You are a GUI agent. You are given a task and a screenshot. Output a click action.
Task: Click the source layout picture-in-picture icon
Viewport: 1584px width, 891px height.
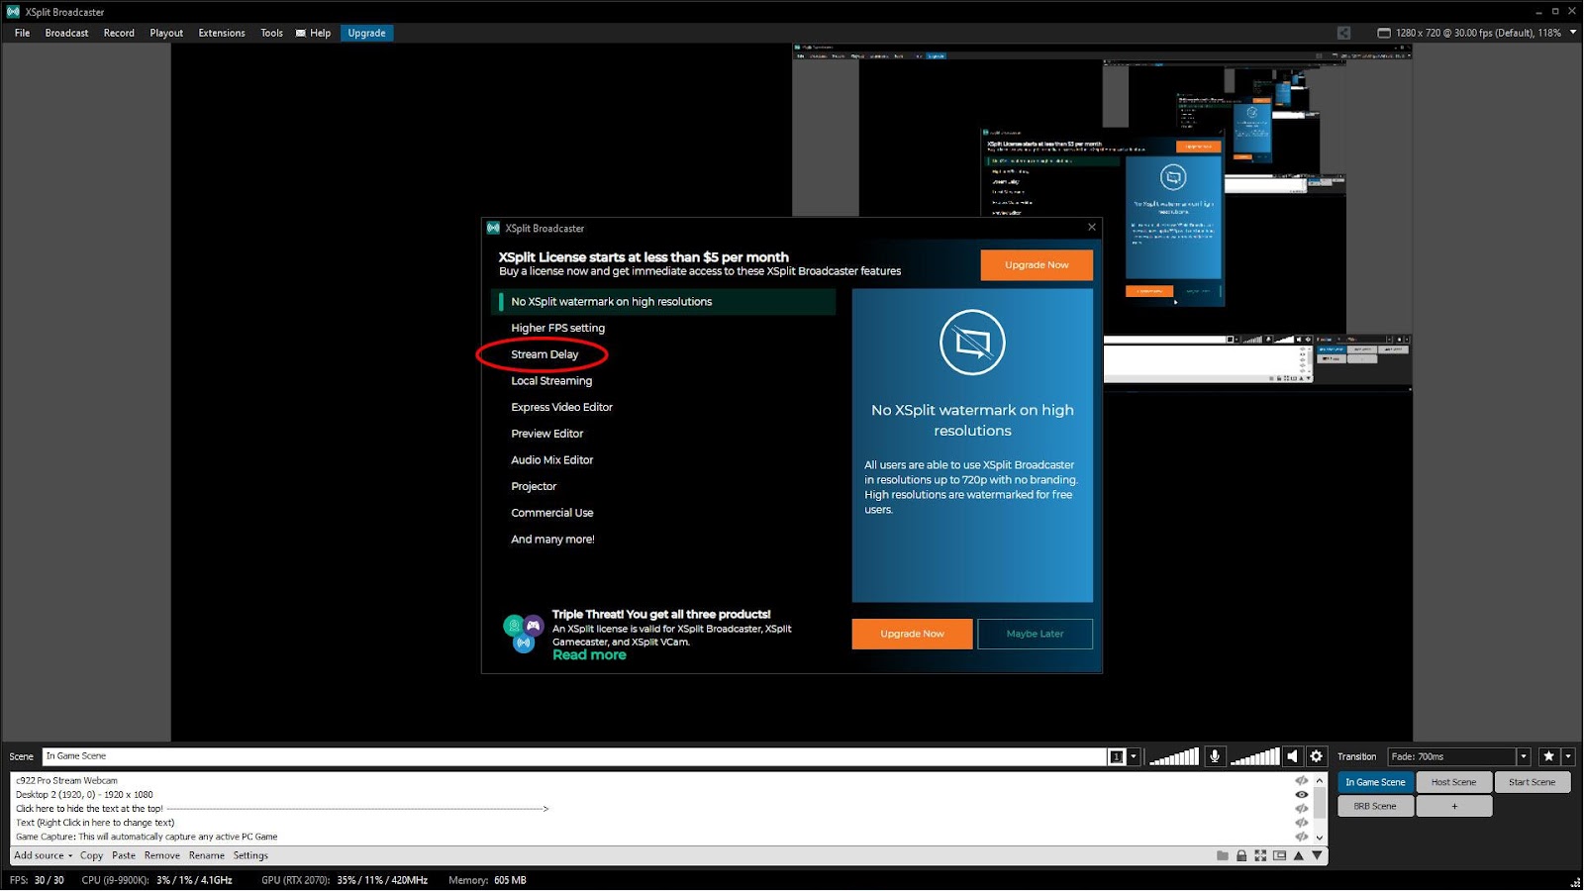tap(1279, 855)
